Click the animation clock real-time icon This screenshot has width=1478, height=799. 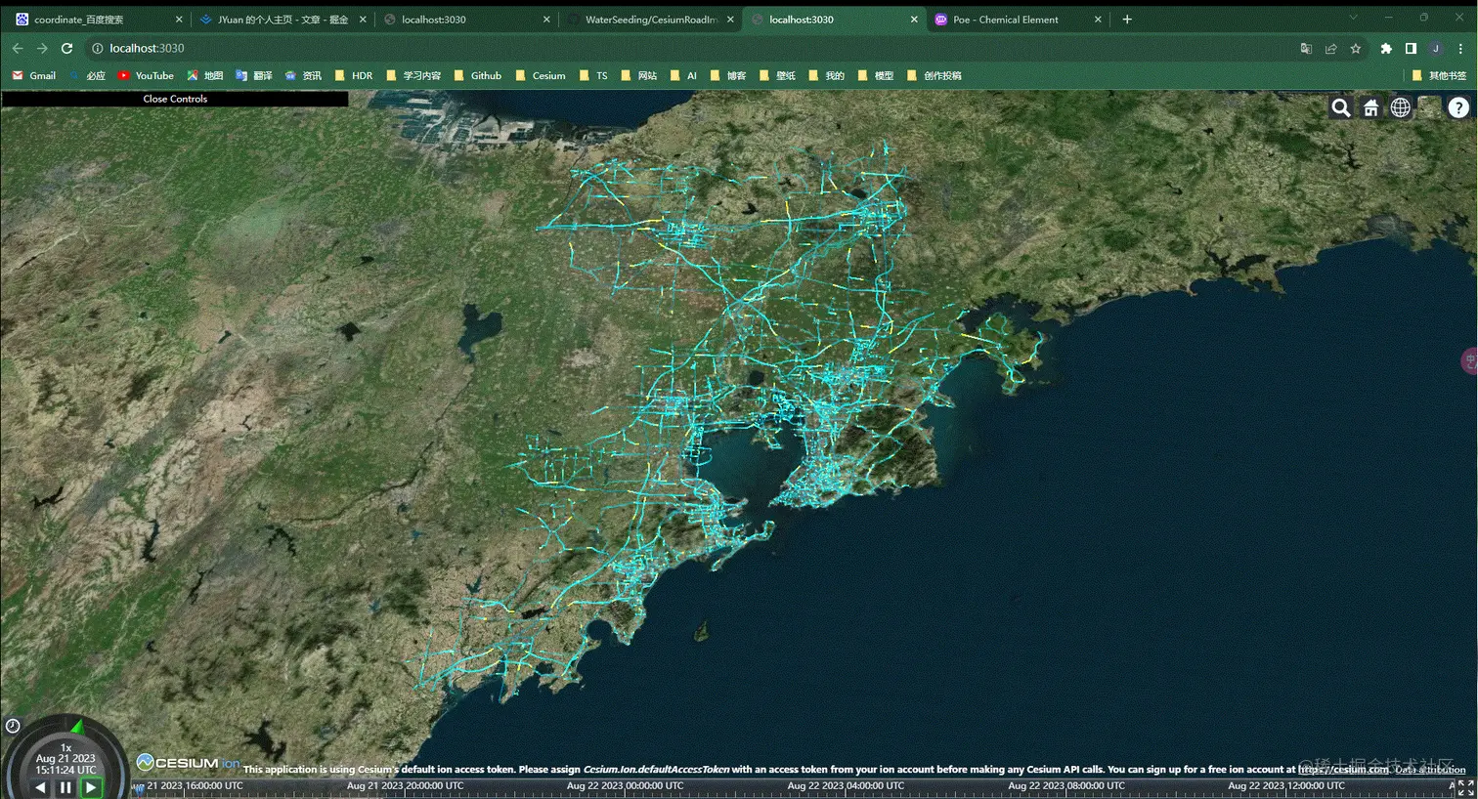pyautogui.click(x=13, y=726)
